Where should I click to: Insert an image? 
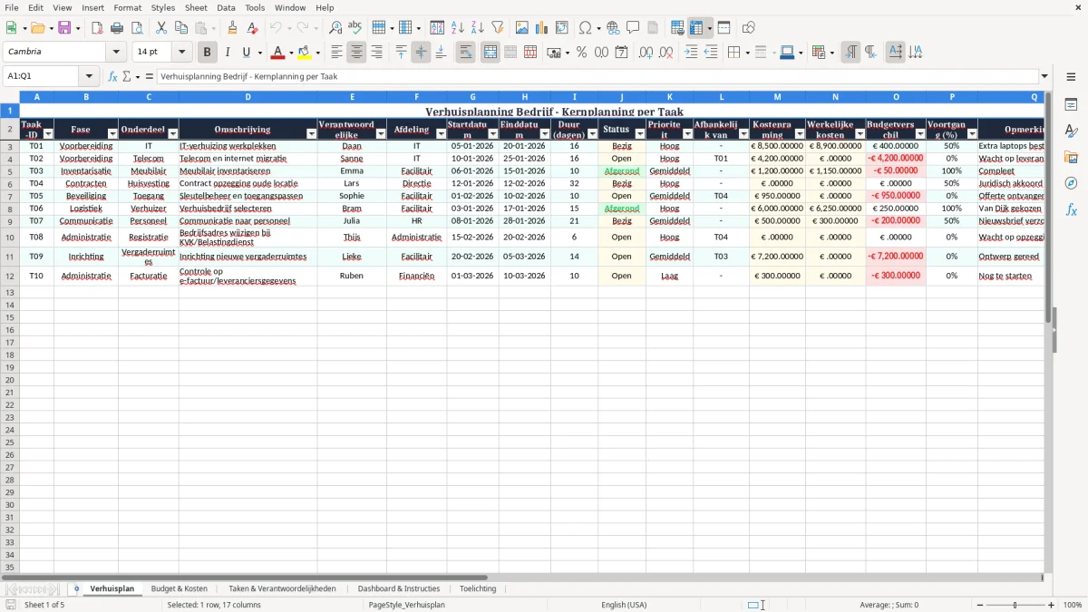[x=521, y=28]
